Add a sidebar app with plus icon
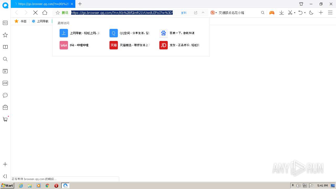 [x=5, y=164]
